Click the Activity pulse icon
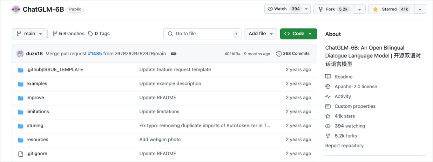This screenshot has height=162, width=433. [328, 97]
